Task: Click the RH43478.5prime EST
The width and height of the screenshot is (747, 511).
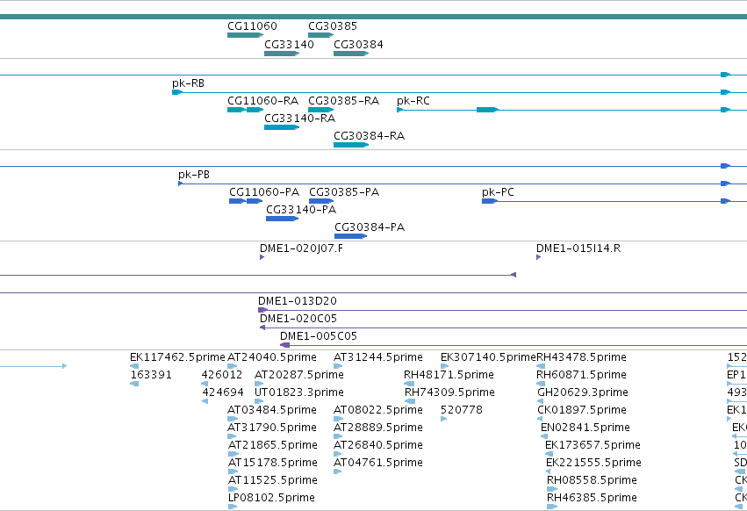Action: pos(541,366)
